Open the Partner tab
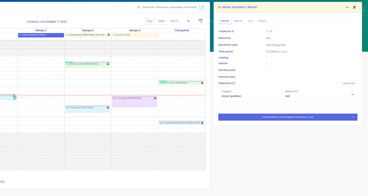 238,21
